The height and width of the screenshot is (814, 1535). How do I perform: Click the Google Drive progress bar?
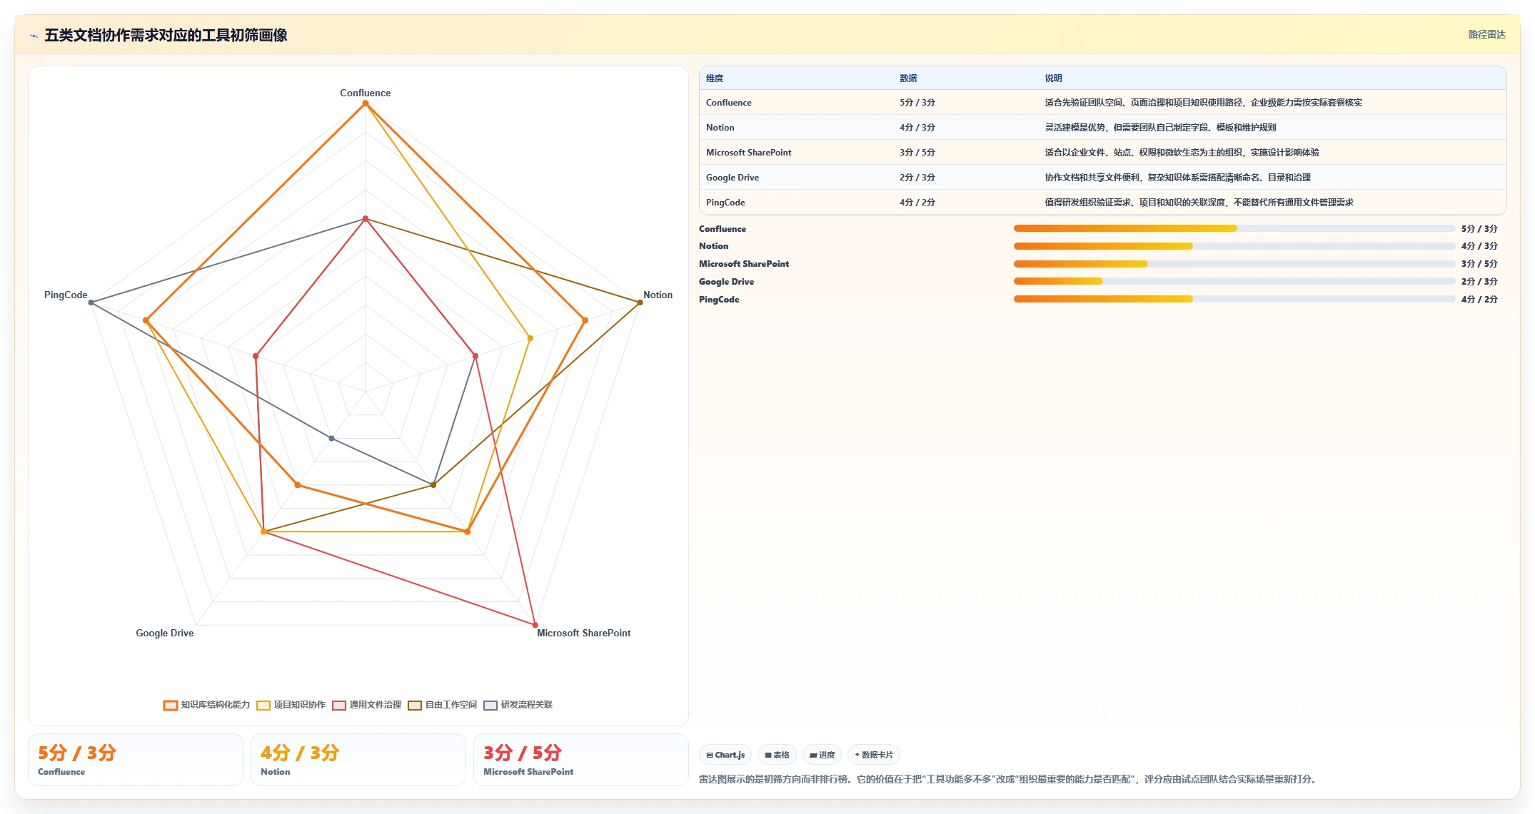[x=1234, y=281]
